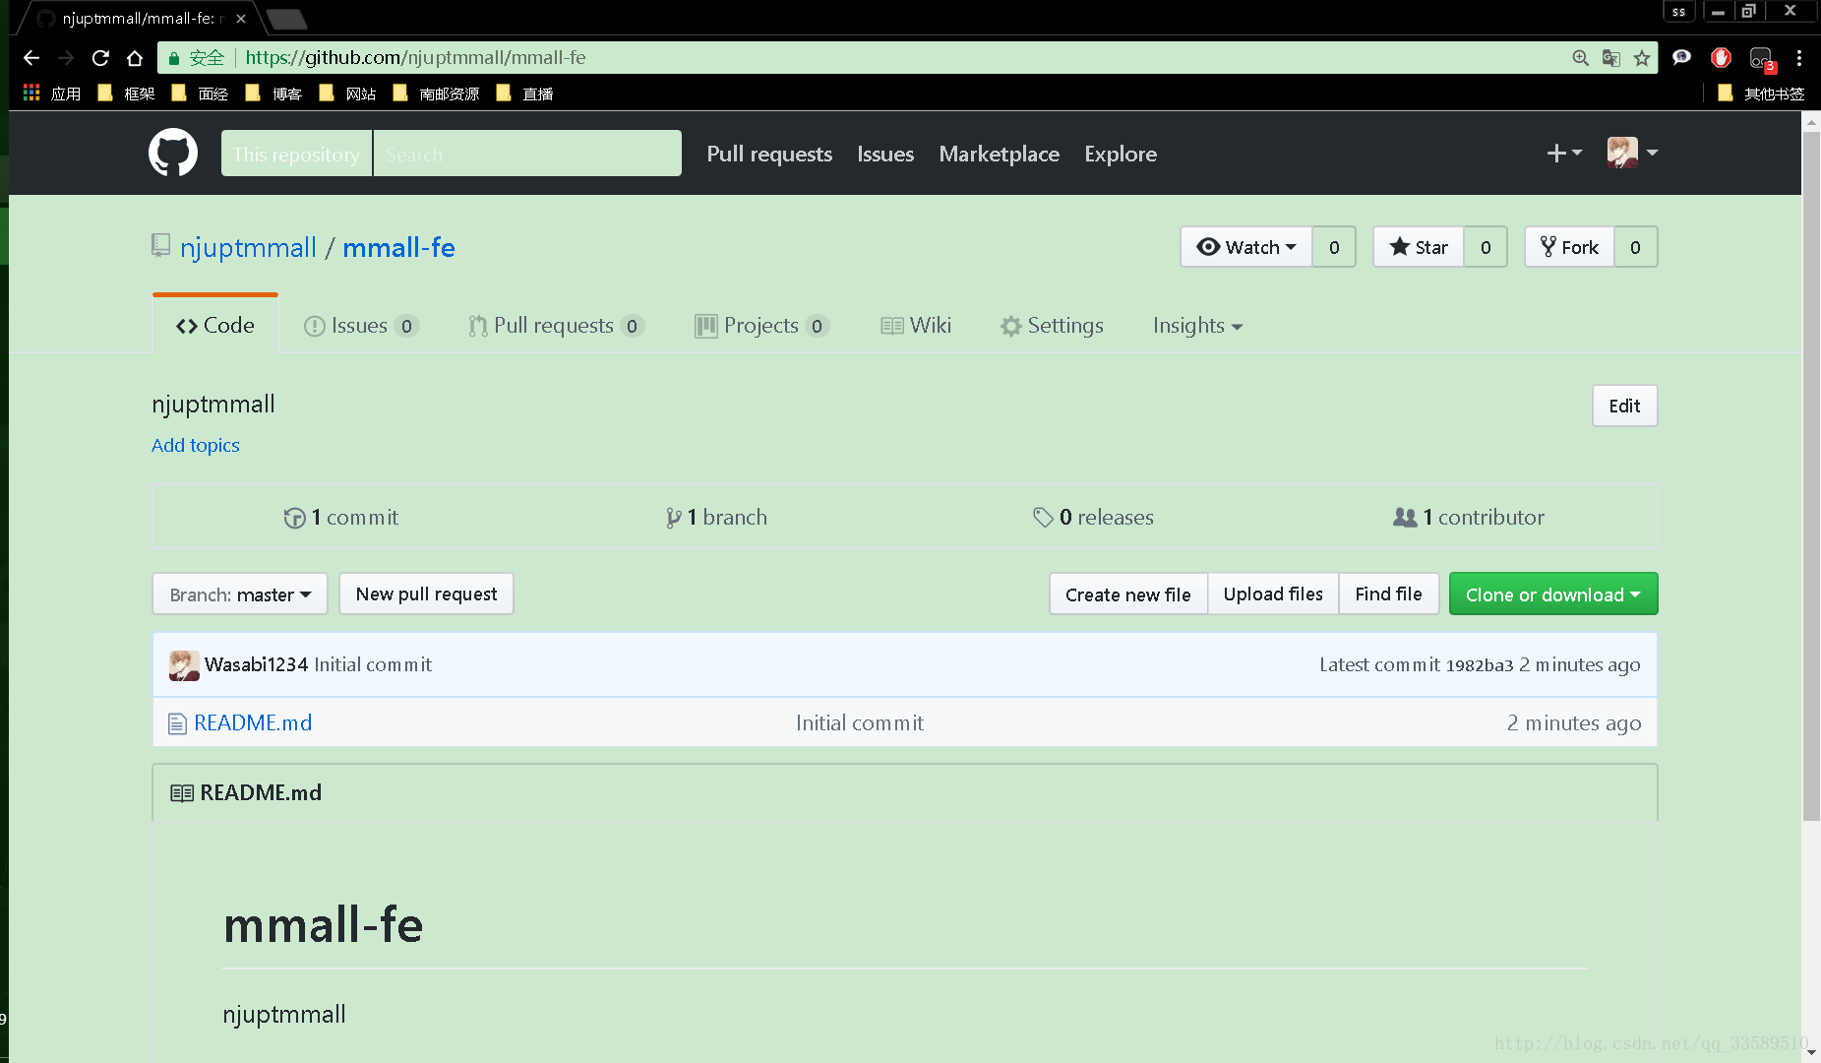Open the 面经 bookmarks folder
Image resolution: width=1821 pixels, height=1063 pixels.
pyautogui.click(x=200, y=94)
